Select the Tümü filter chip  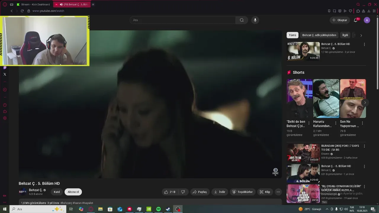point(293,35)
